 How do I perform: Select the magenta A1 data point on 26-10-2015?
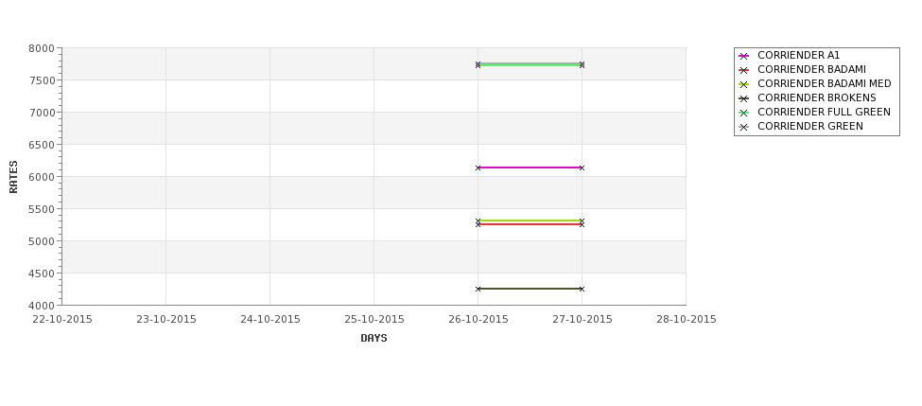(478, 168)
